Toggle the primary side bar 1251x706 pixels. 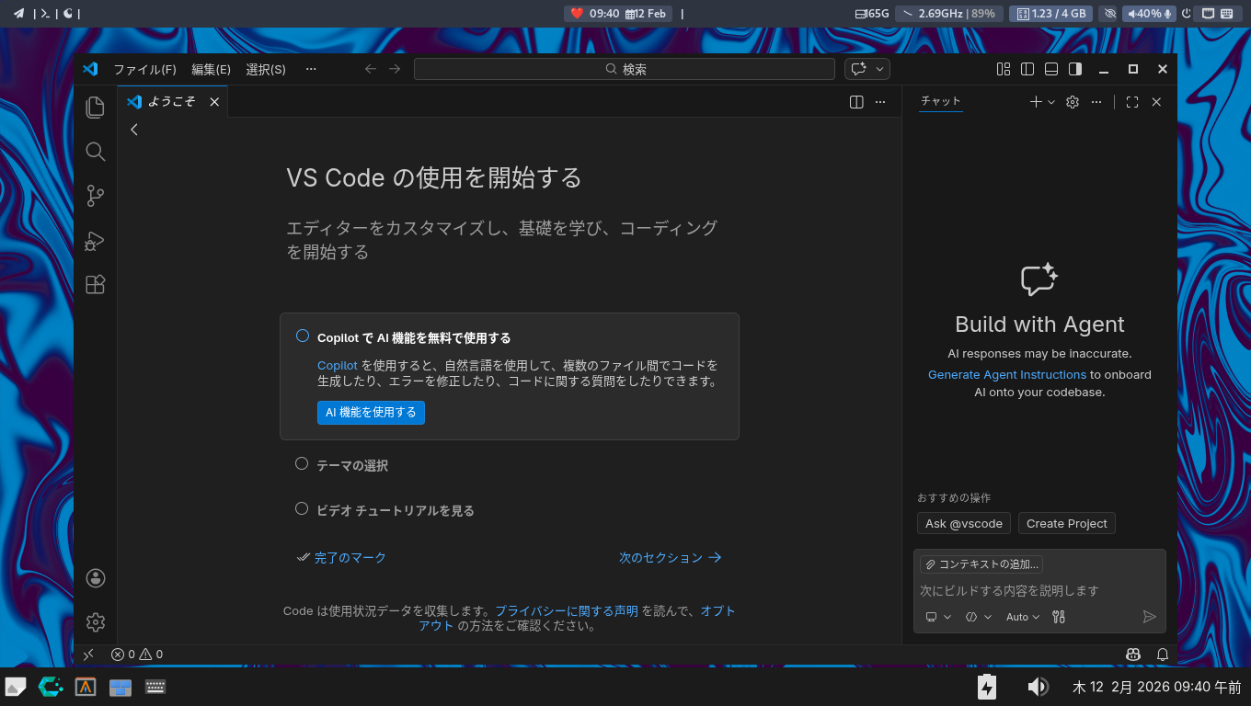pos(1027,69)
